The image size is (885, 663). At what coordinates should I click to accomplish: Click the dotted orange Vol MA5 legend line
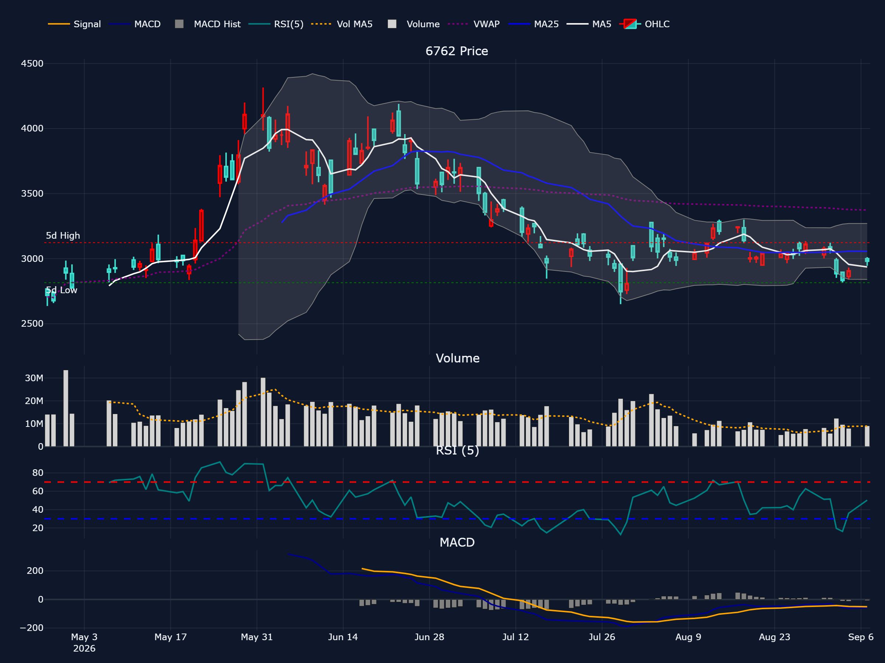tap(321, 24)
